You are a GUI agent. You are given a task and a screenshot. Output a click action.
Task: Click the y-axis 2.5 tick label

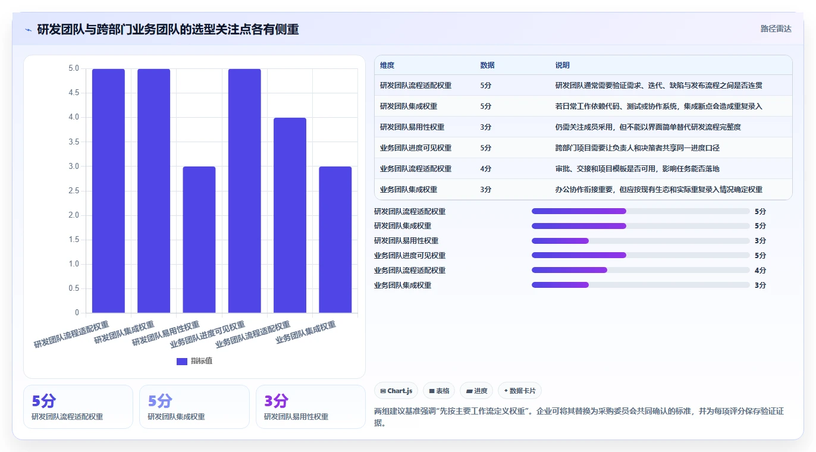[74, 191]
